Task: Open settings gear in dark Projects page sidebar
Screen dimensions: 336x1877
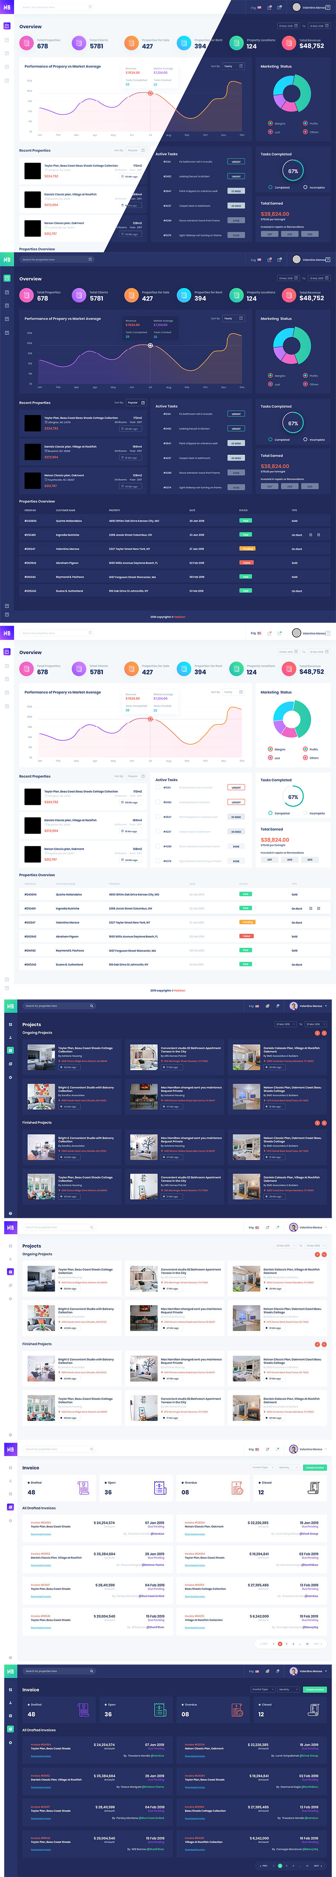Action: pyautogui.click(x=10, y=1077)
